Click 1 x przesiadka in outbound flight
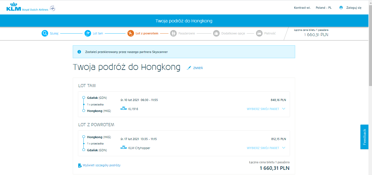The height and width of the screenshot is (175, 372). coord(95,105)
